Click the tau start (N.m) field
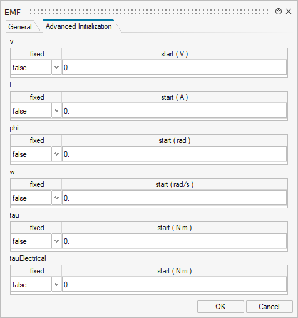The width and height of the screenshot is (298, 318). pos(174,241)
